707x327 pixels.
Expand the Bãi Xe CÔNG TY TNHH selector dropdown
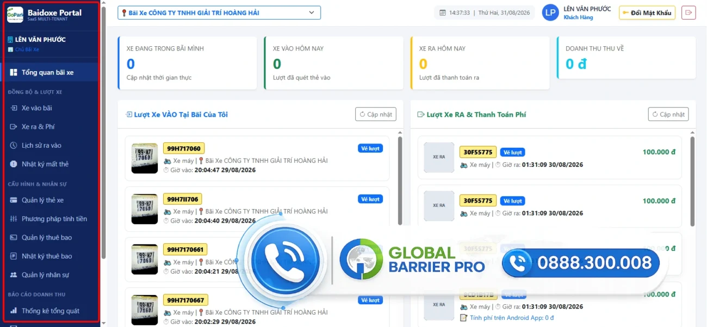tap(219, 12)
